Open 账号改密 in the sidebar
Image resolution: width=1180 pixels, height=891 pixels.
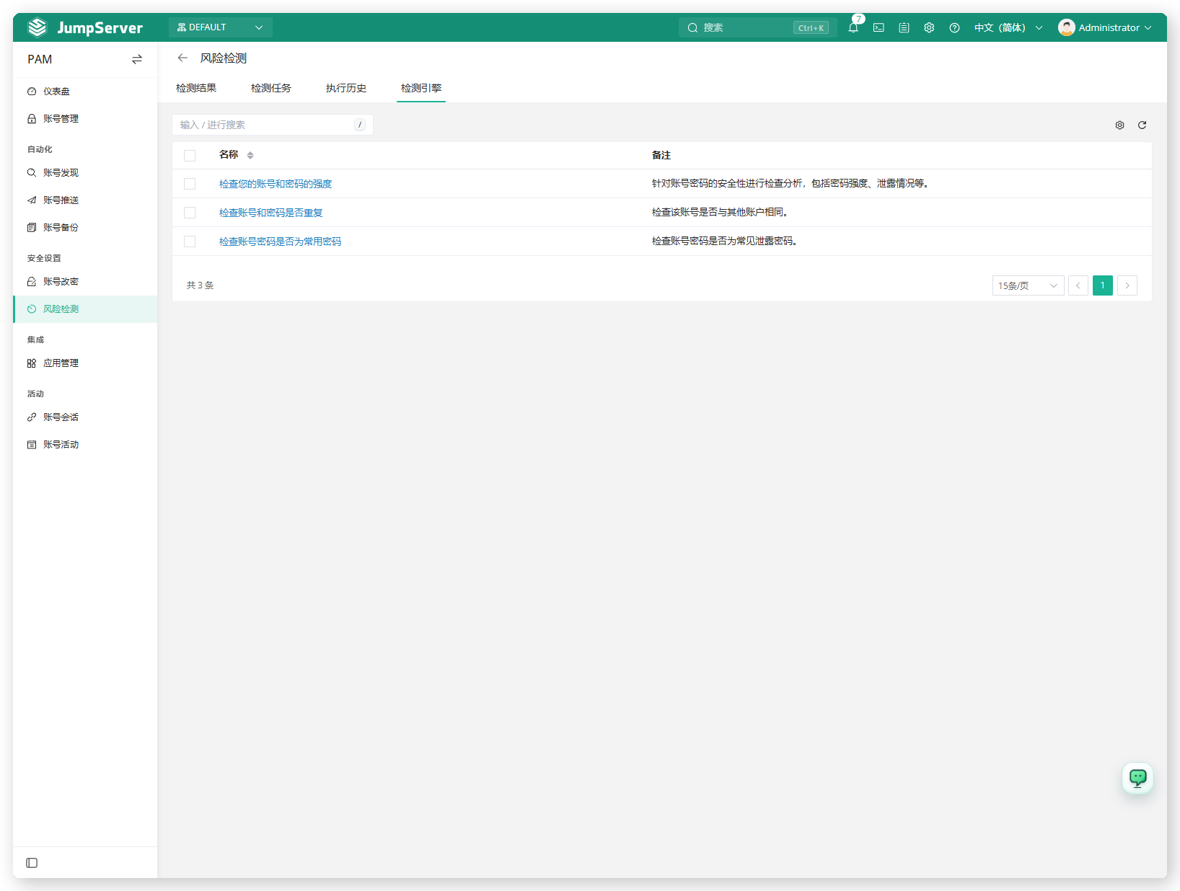[x=85, y=282]
